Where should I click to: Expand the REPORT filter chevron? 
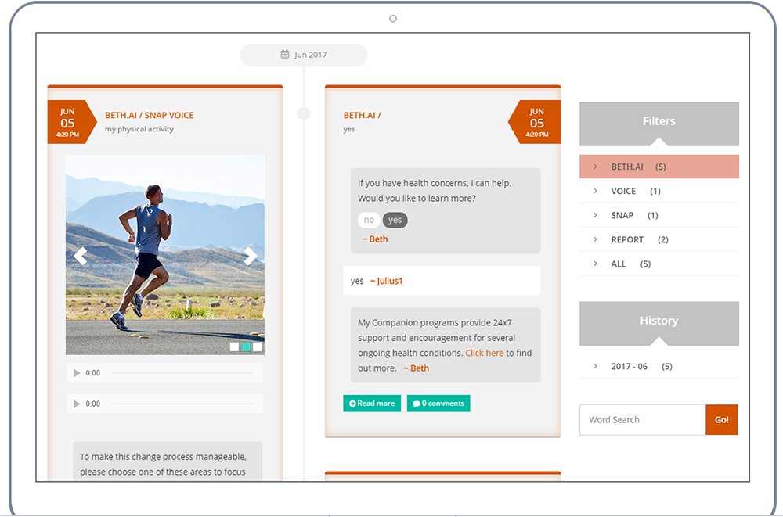pyautogui.click(x=595, y=239)
